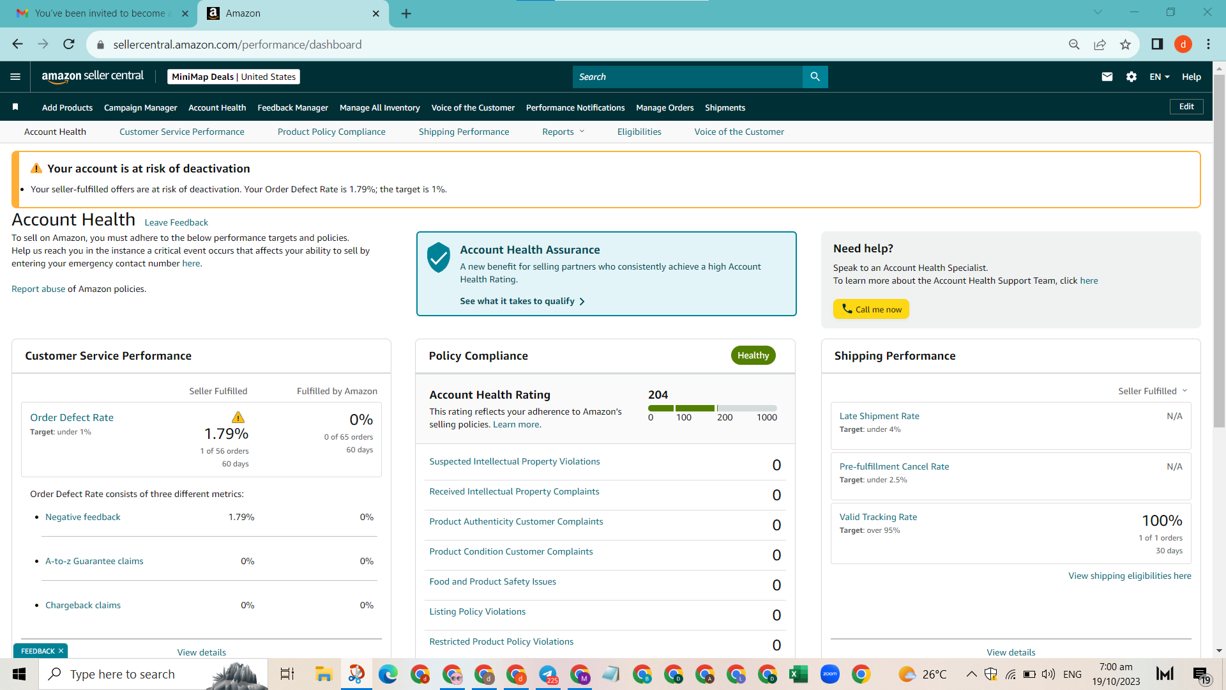Reload the page with the browser refresh icon
The width and height of the screenshot is (1226, 690).
tap(69, 44)
